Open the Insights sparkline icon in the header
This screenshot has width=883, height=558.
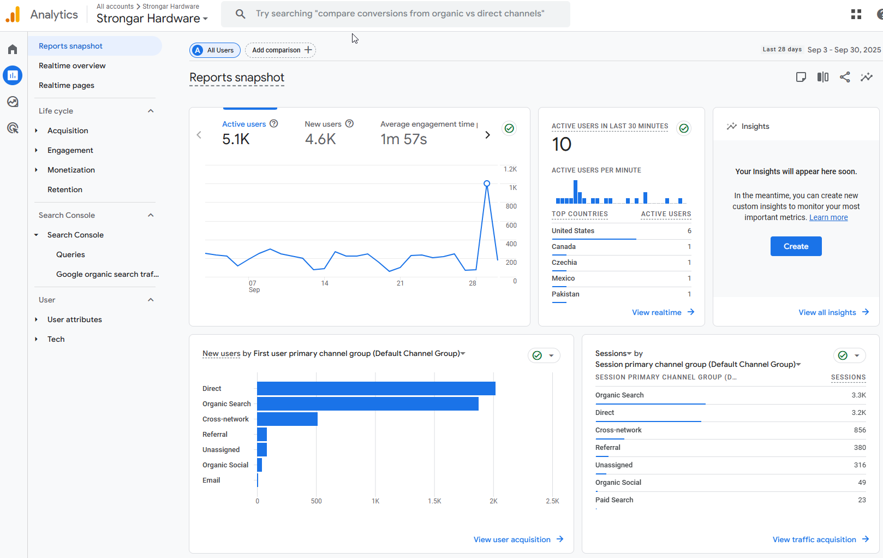pyautogui.click(x=866, y=77)
